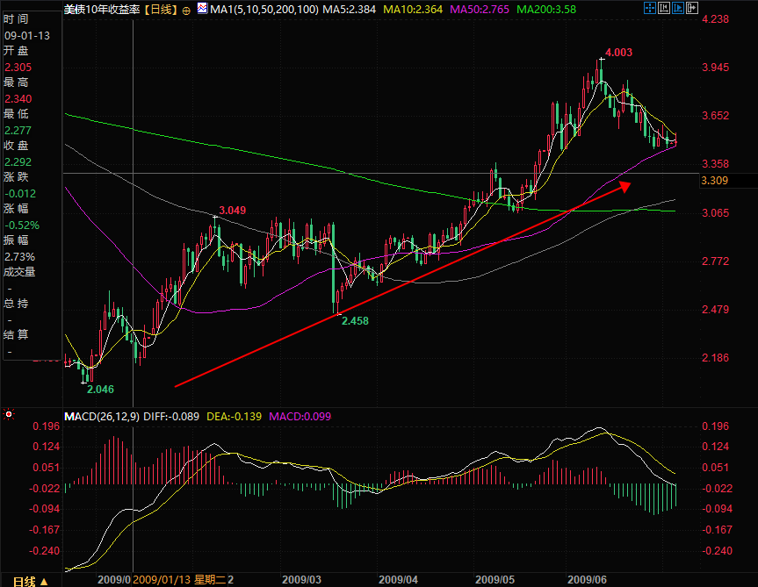Click the 2009/04 date marker on time axis

tap(399, 580)
